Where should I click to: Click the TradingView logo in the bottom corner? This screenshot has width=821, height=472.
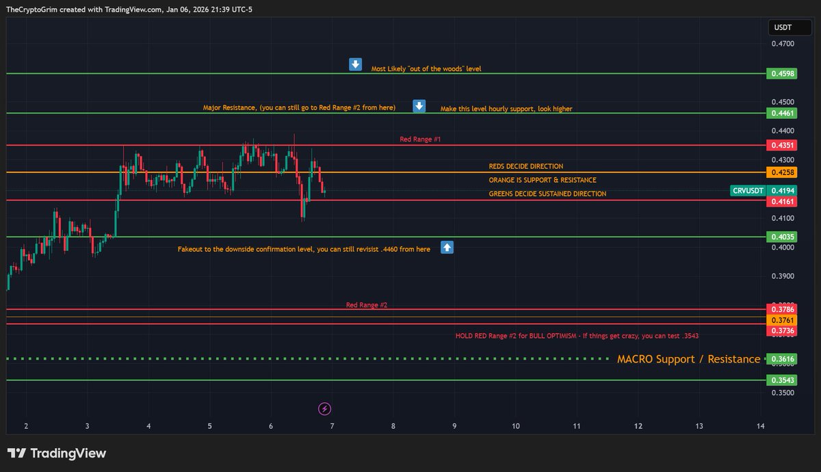55,453
